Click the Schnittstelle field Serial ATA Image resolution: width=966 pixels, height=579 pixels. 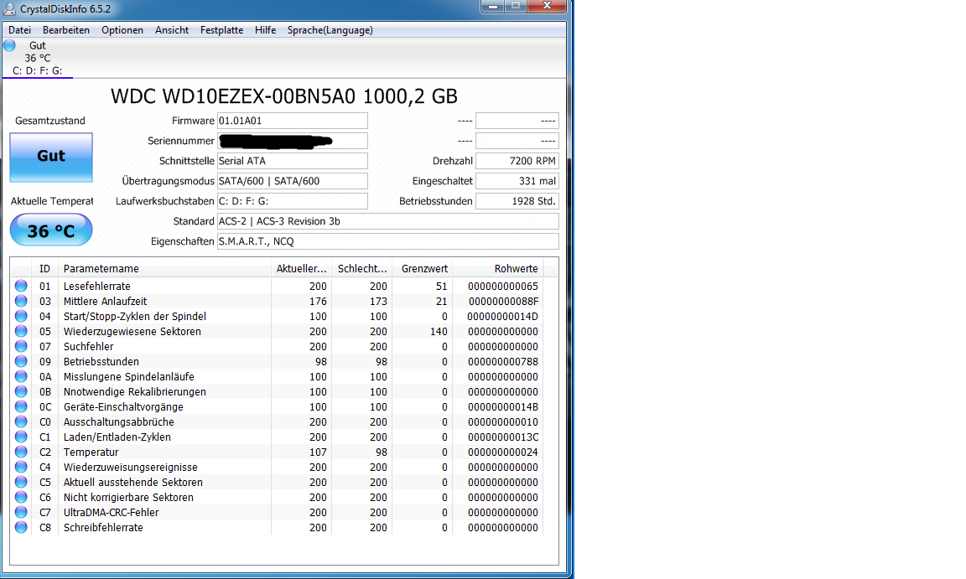coord(293,161)
